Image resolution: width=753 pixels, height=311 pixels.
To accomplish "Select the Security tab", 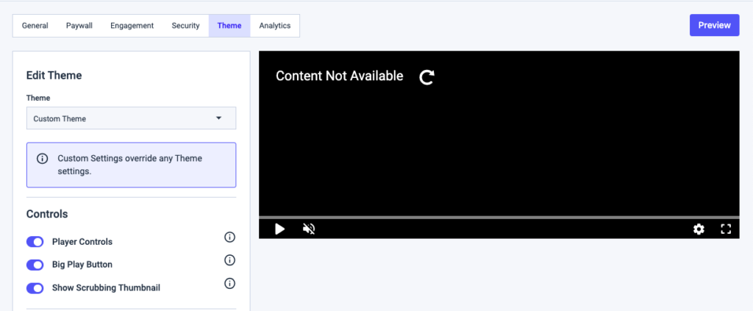I will coord(185,26).
